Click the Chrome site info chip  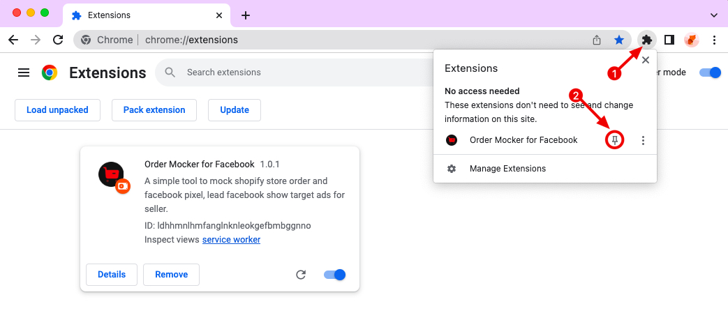coord(107,40)
